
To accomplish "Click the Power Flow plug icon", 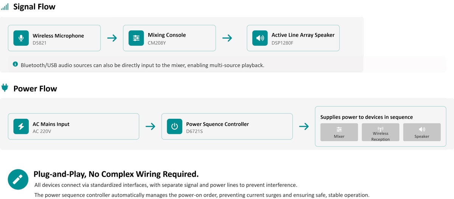I will (x=5, y=88).
